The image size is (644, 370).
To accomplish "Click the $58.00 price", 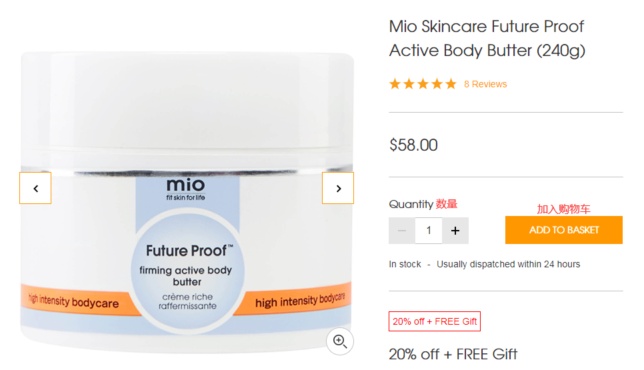I will pos(413,145).
